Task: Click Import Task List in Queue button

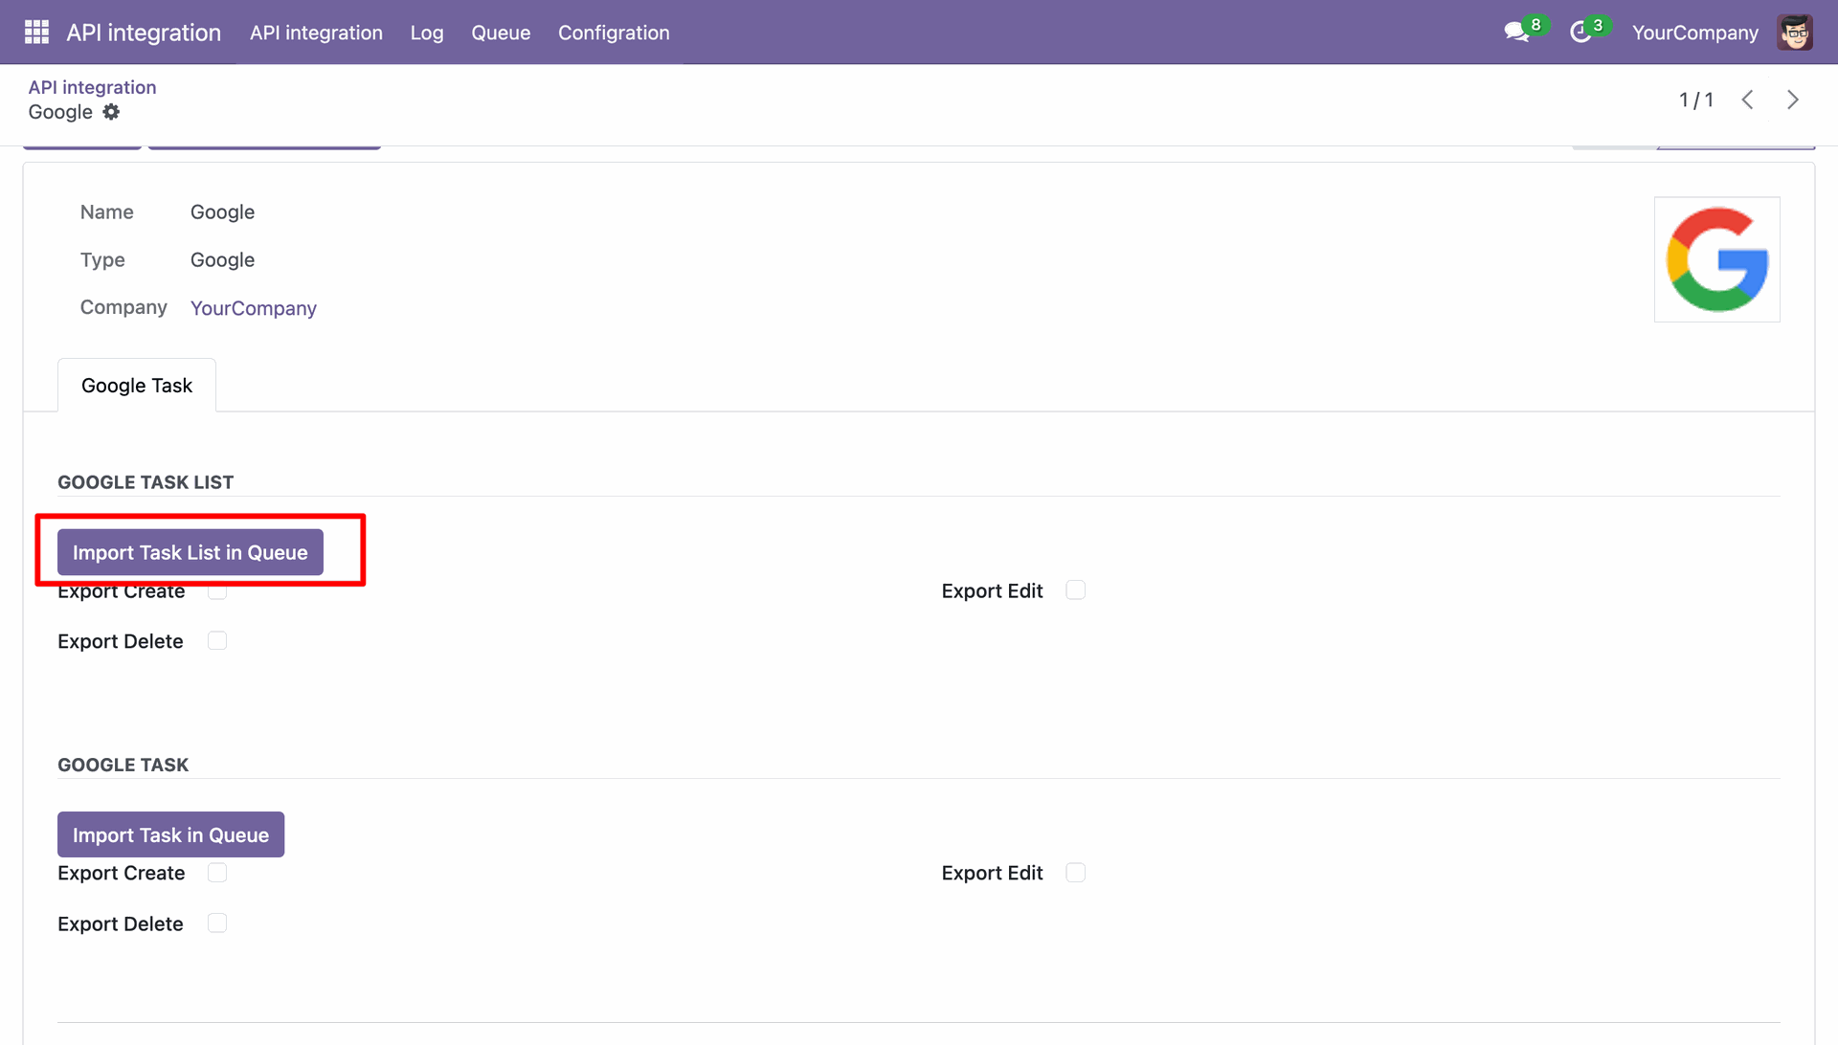Action: tap(191, 552)
